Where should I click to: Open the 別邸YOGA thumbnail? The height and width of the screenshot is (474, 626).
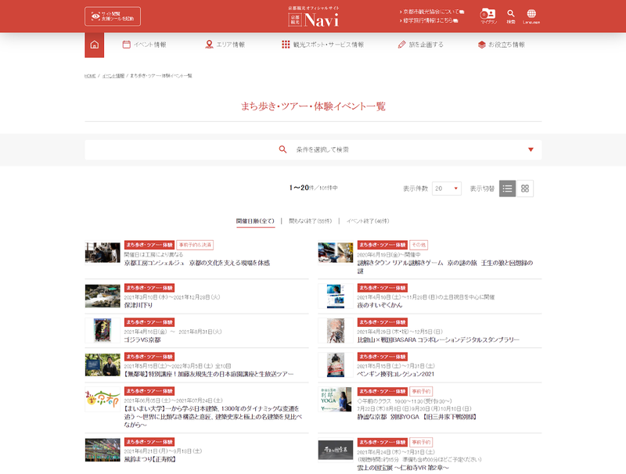coord(336,399)
